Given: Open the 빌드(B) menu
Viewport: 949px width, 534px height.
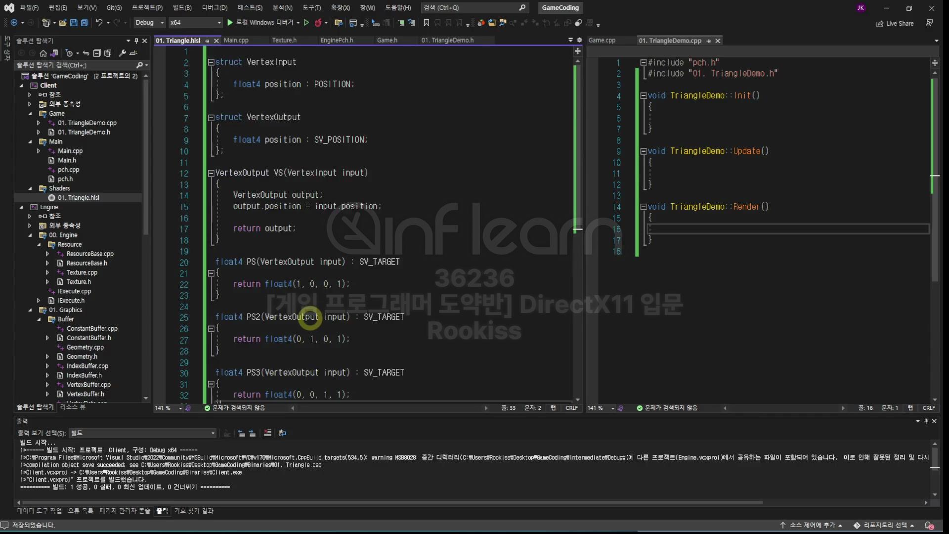Looking at the screenshot, I should (x=182, y=8).
